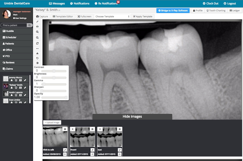This screenshot has width=243, height=161.
Task: Click the rotate counterclockwise tool icon
Action: [37, 58]
